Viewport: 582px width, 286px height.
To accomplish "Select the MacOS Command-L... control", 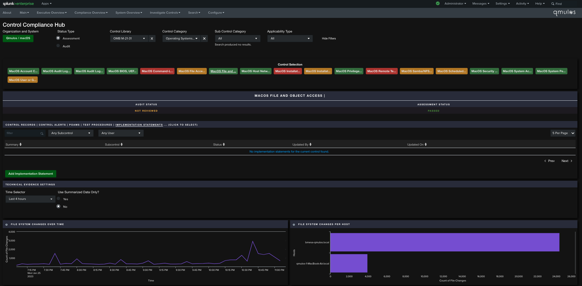I will click(158, 71).
